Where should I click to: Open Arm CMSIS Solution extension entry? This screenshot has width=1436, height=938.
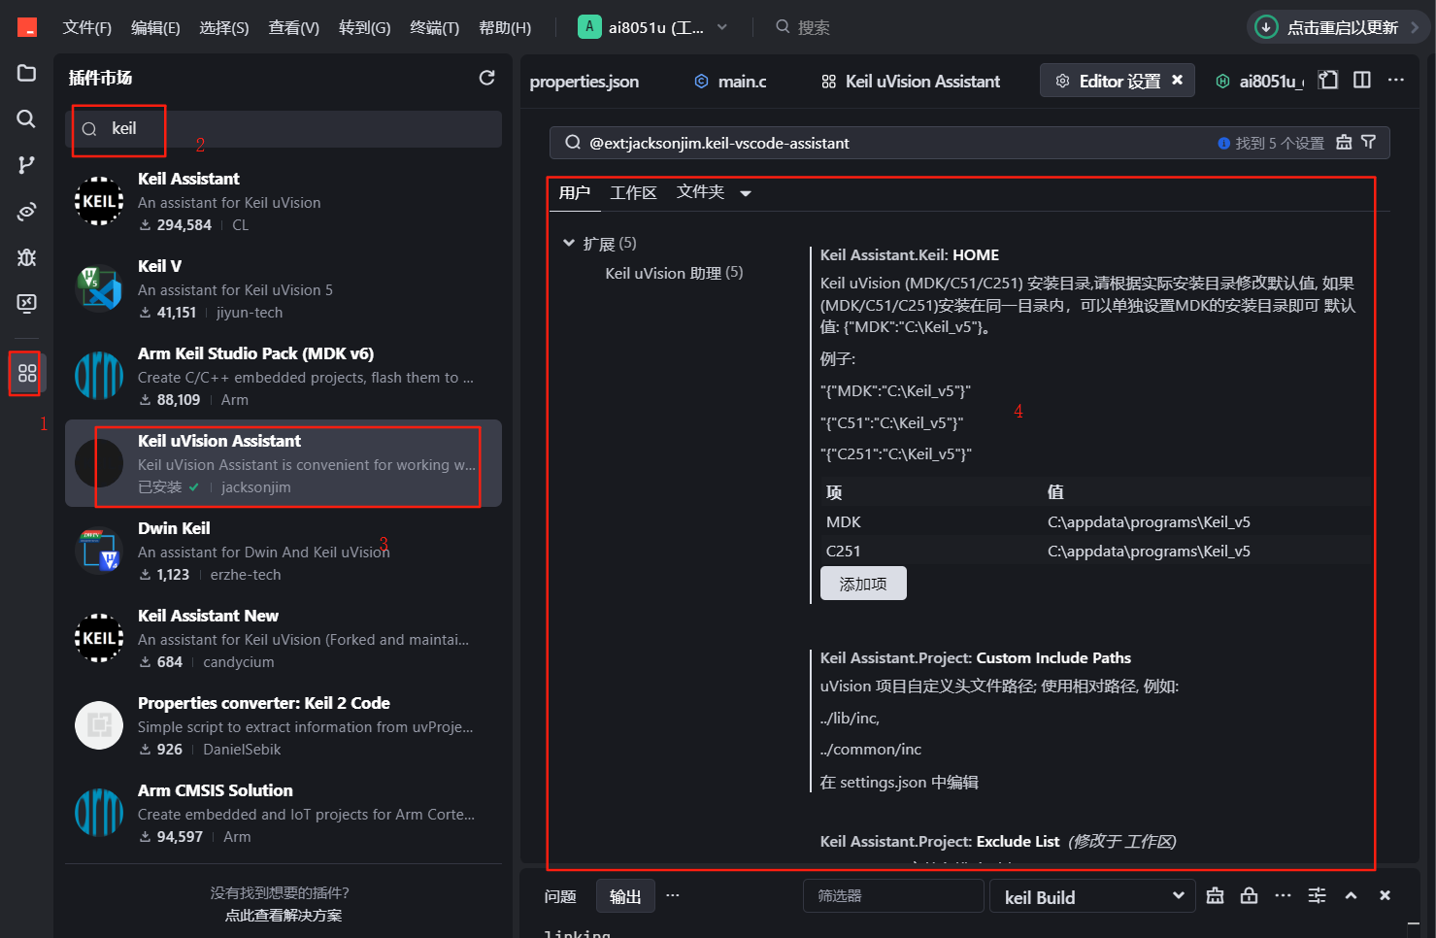[284, 813]
